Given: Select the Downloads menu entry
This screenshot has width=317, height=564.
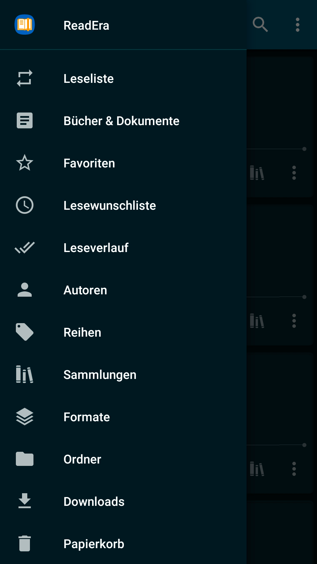Looking at the screenshot, I should tap(94, 501).
